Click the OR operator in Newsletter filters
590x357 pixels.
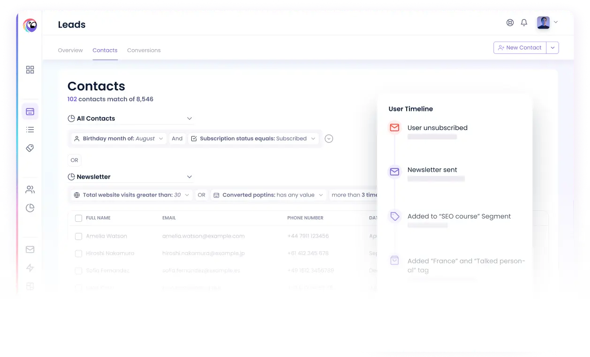click(x=202, y=195)
